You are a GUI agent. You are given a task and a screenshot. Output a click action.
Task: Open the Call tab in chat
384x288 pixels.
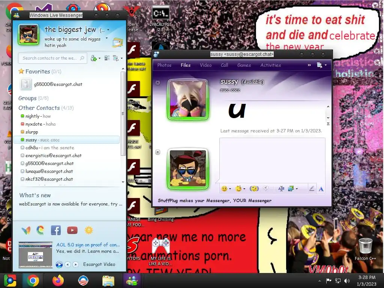pyautogui.click(x=224, y=65)
